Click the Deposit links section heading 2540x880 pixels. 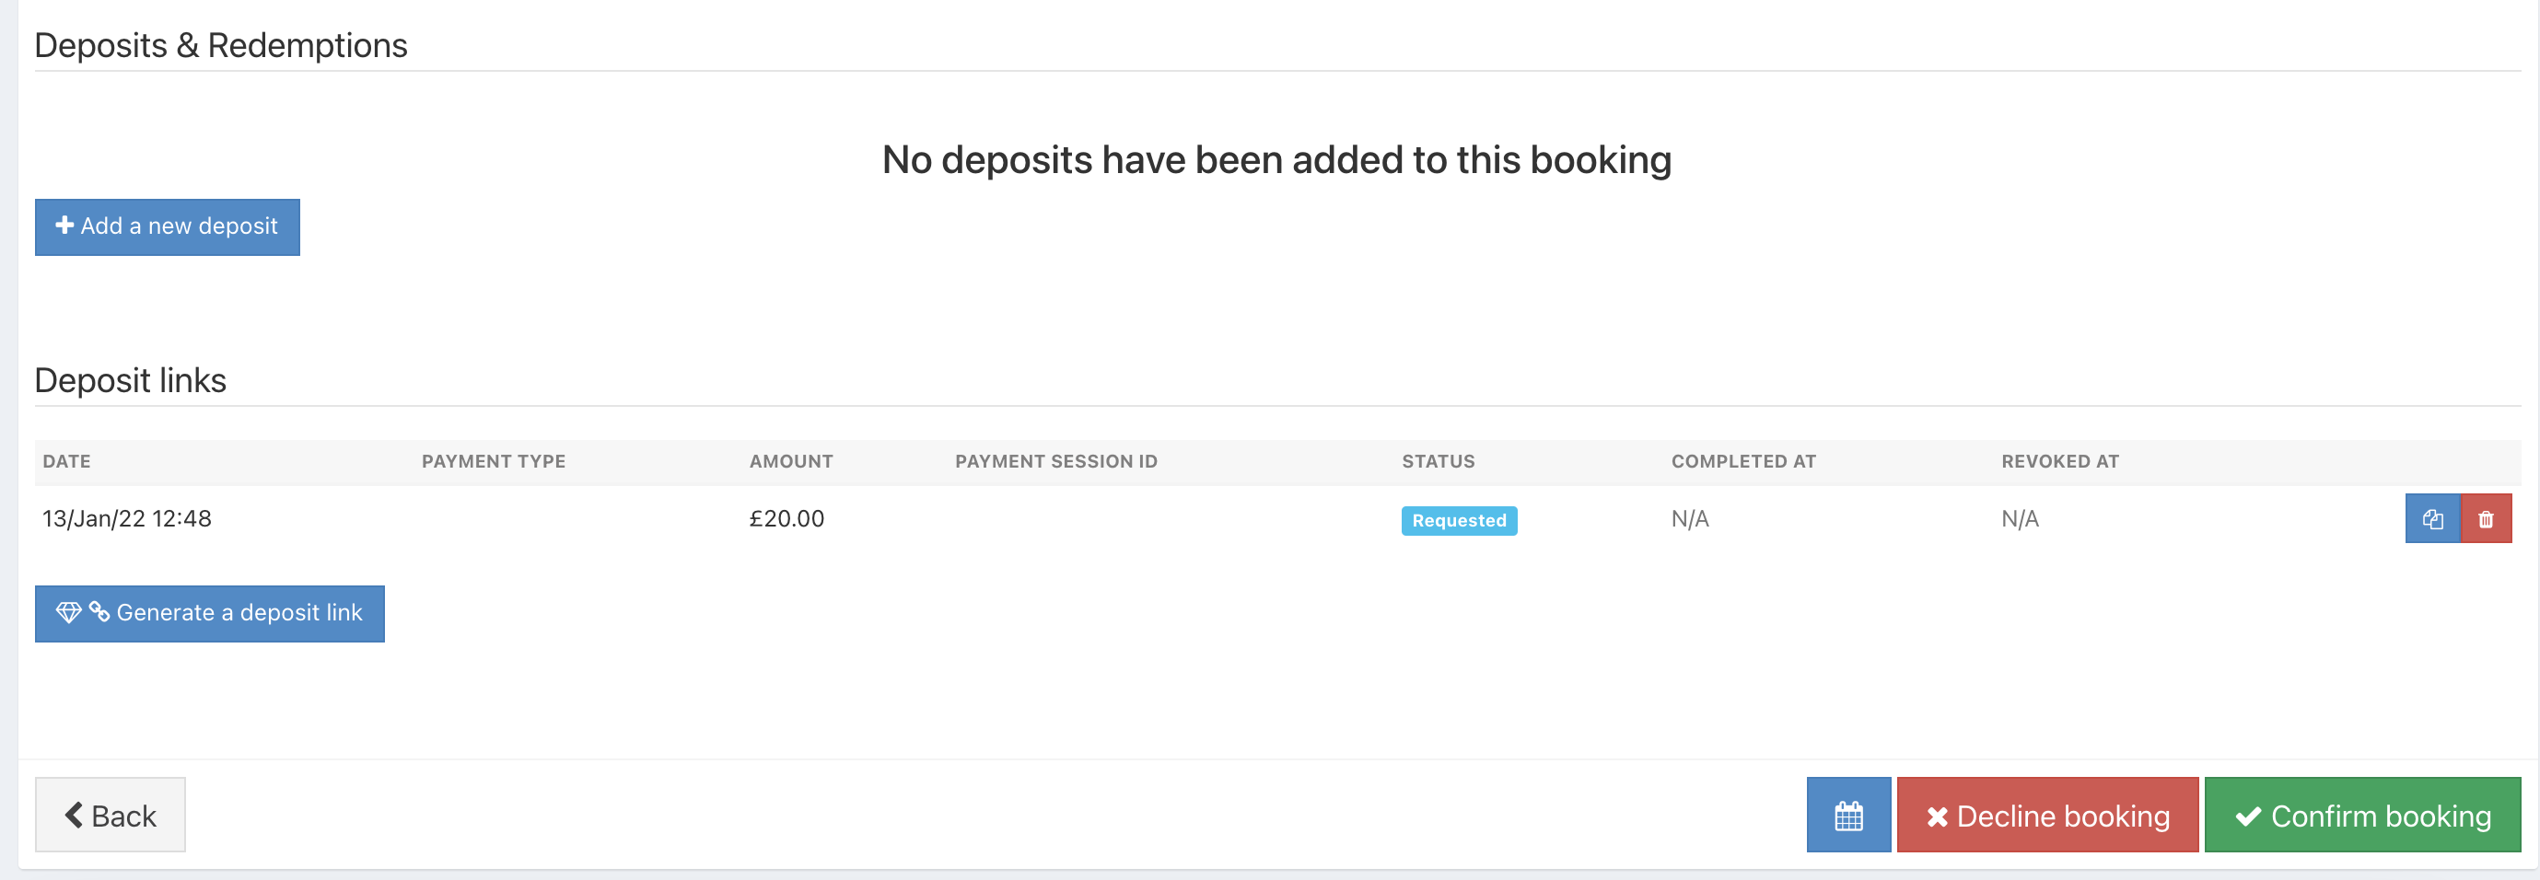(130, 380)
